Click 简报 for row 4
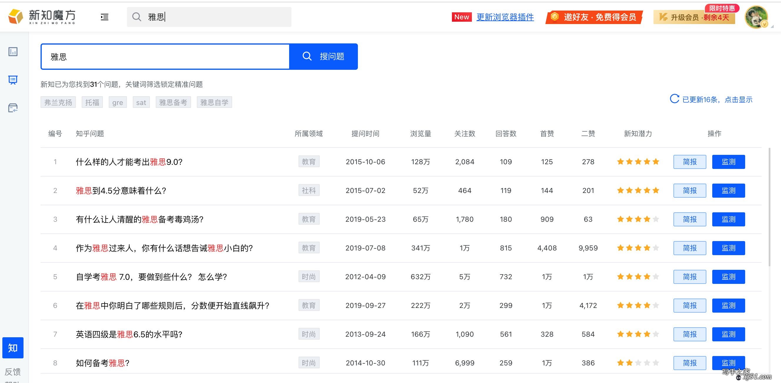 690,248
